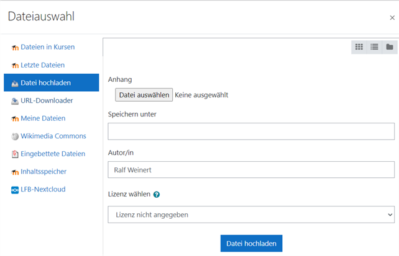Open Inhaltsspeicher repository

tap(44, 172)
